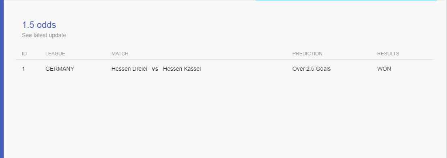Viewport: 447px width, 158px height.
Task: Open the "See latest update" subtitle
Action: click(x=44, y=35)
